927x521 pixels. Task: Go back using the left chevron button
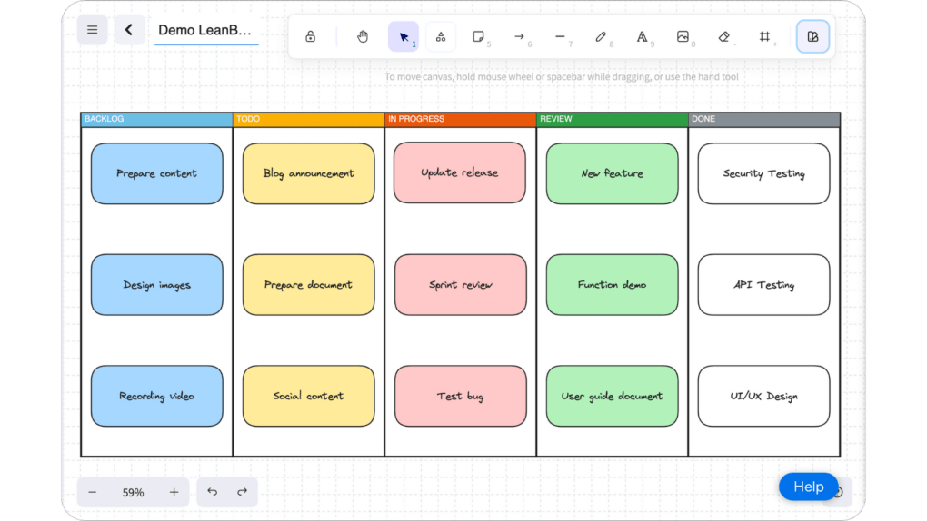point(129,30)
